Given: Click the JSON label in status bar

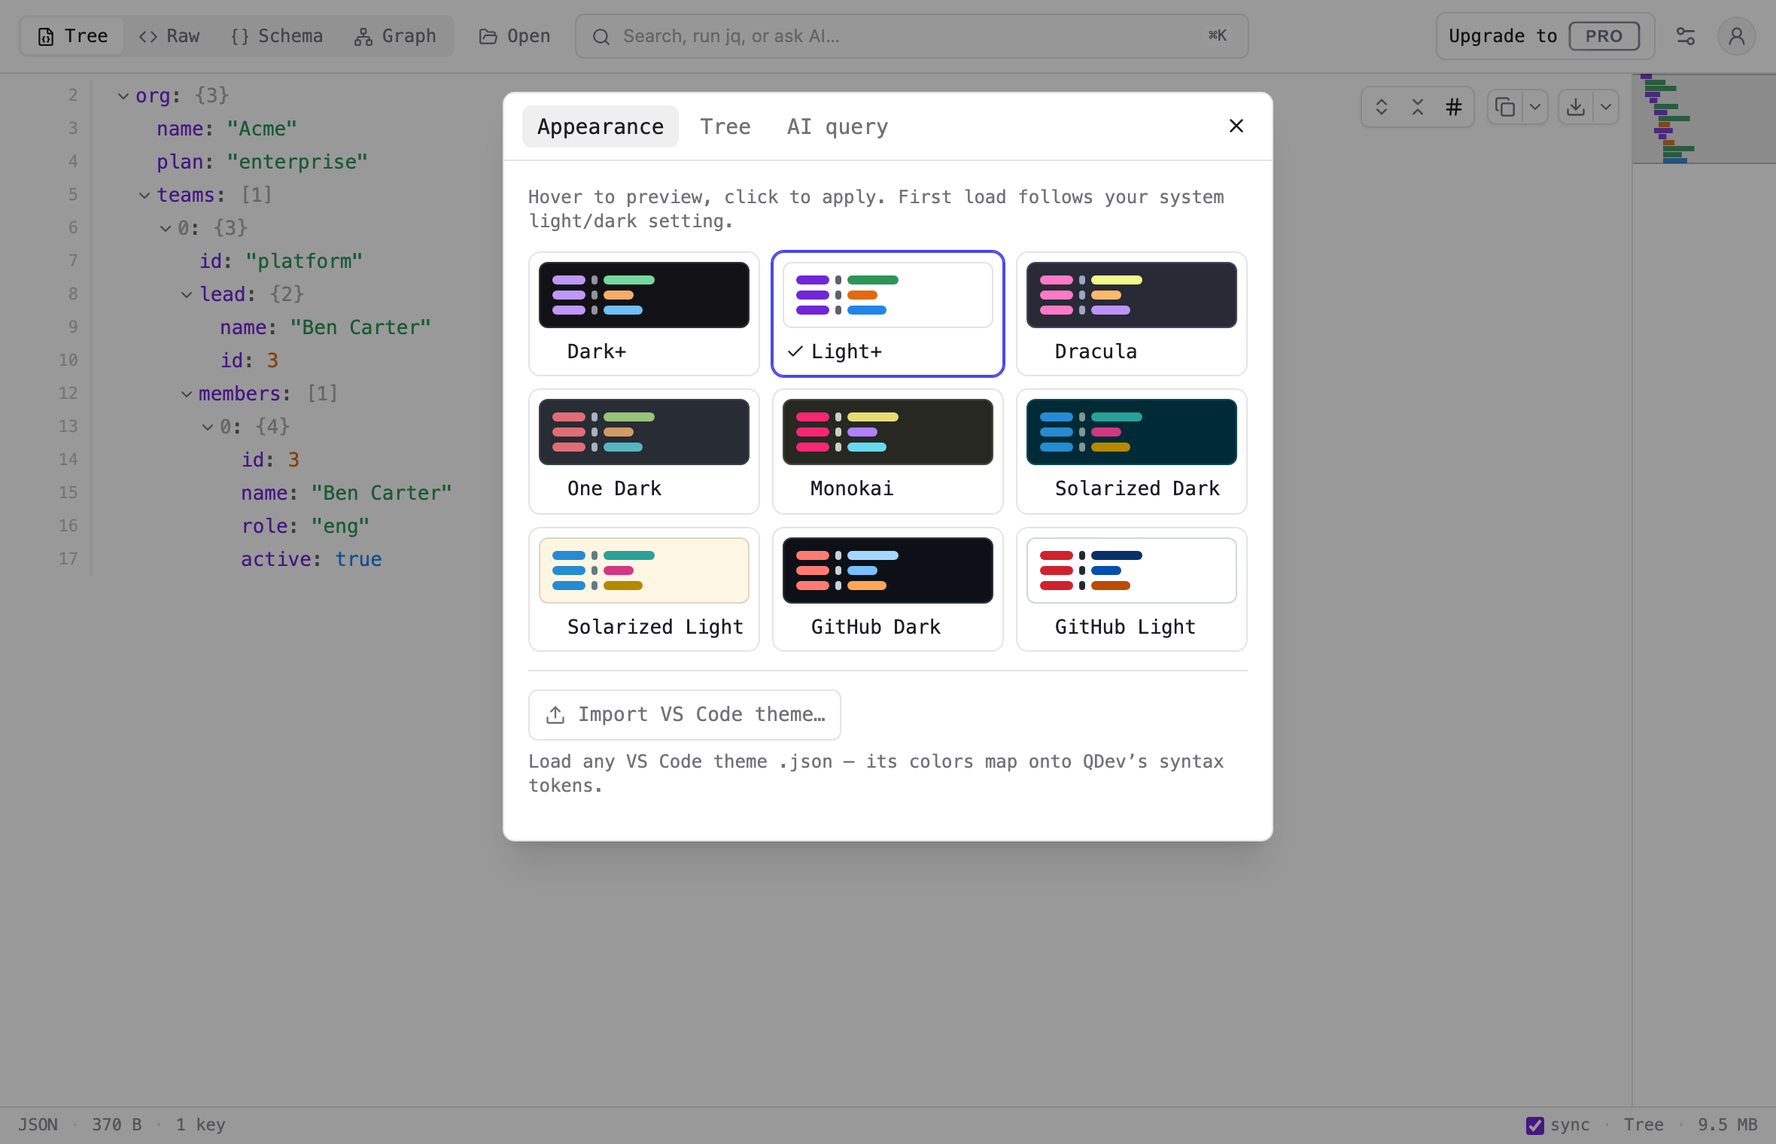Looking at the screenshot, I should [x=38, y=1124].
